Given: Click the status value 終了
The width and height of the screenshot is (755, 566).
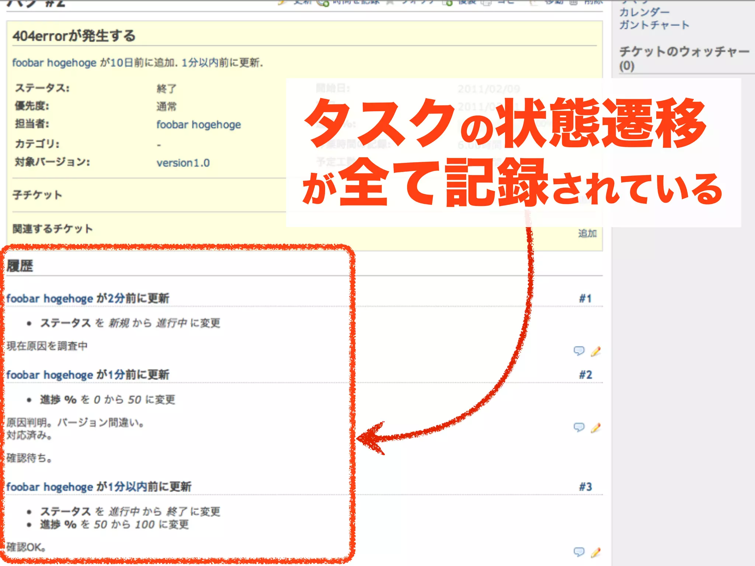Looking at the screenshot, I should 167,89.
